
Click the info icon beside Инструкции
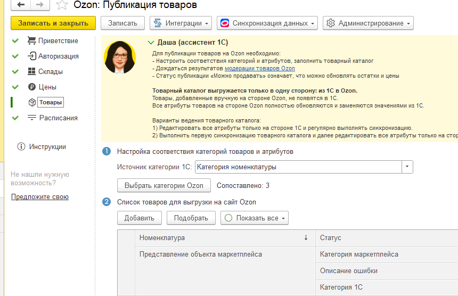[21, 146]
